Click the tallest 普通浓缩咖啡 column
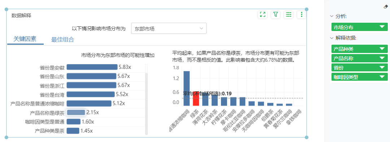Screen dimensions: 390x142 tap(187, 88)
